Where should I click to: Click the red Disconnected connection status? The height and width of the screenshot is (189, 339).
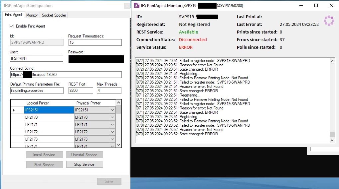tap(193, 40)
